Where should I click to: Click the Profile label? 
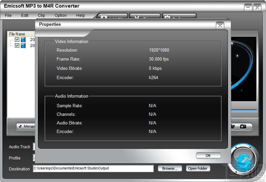coord(15,158)
